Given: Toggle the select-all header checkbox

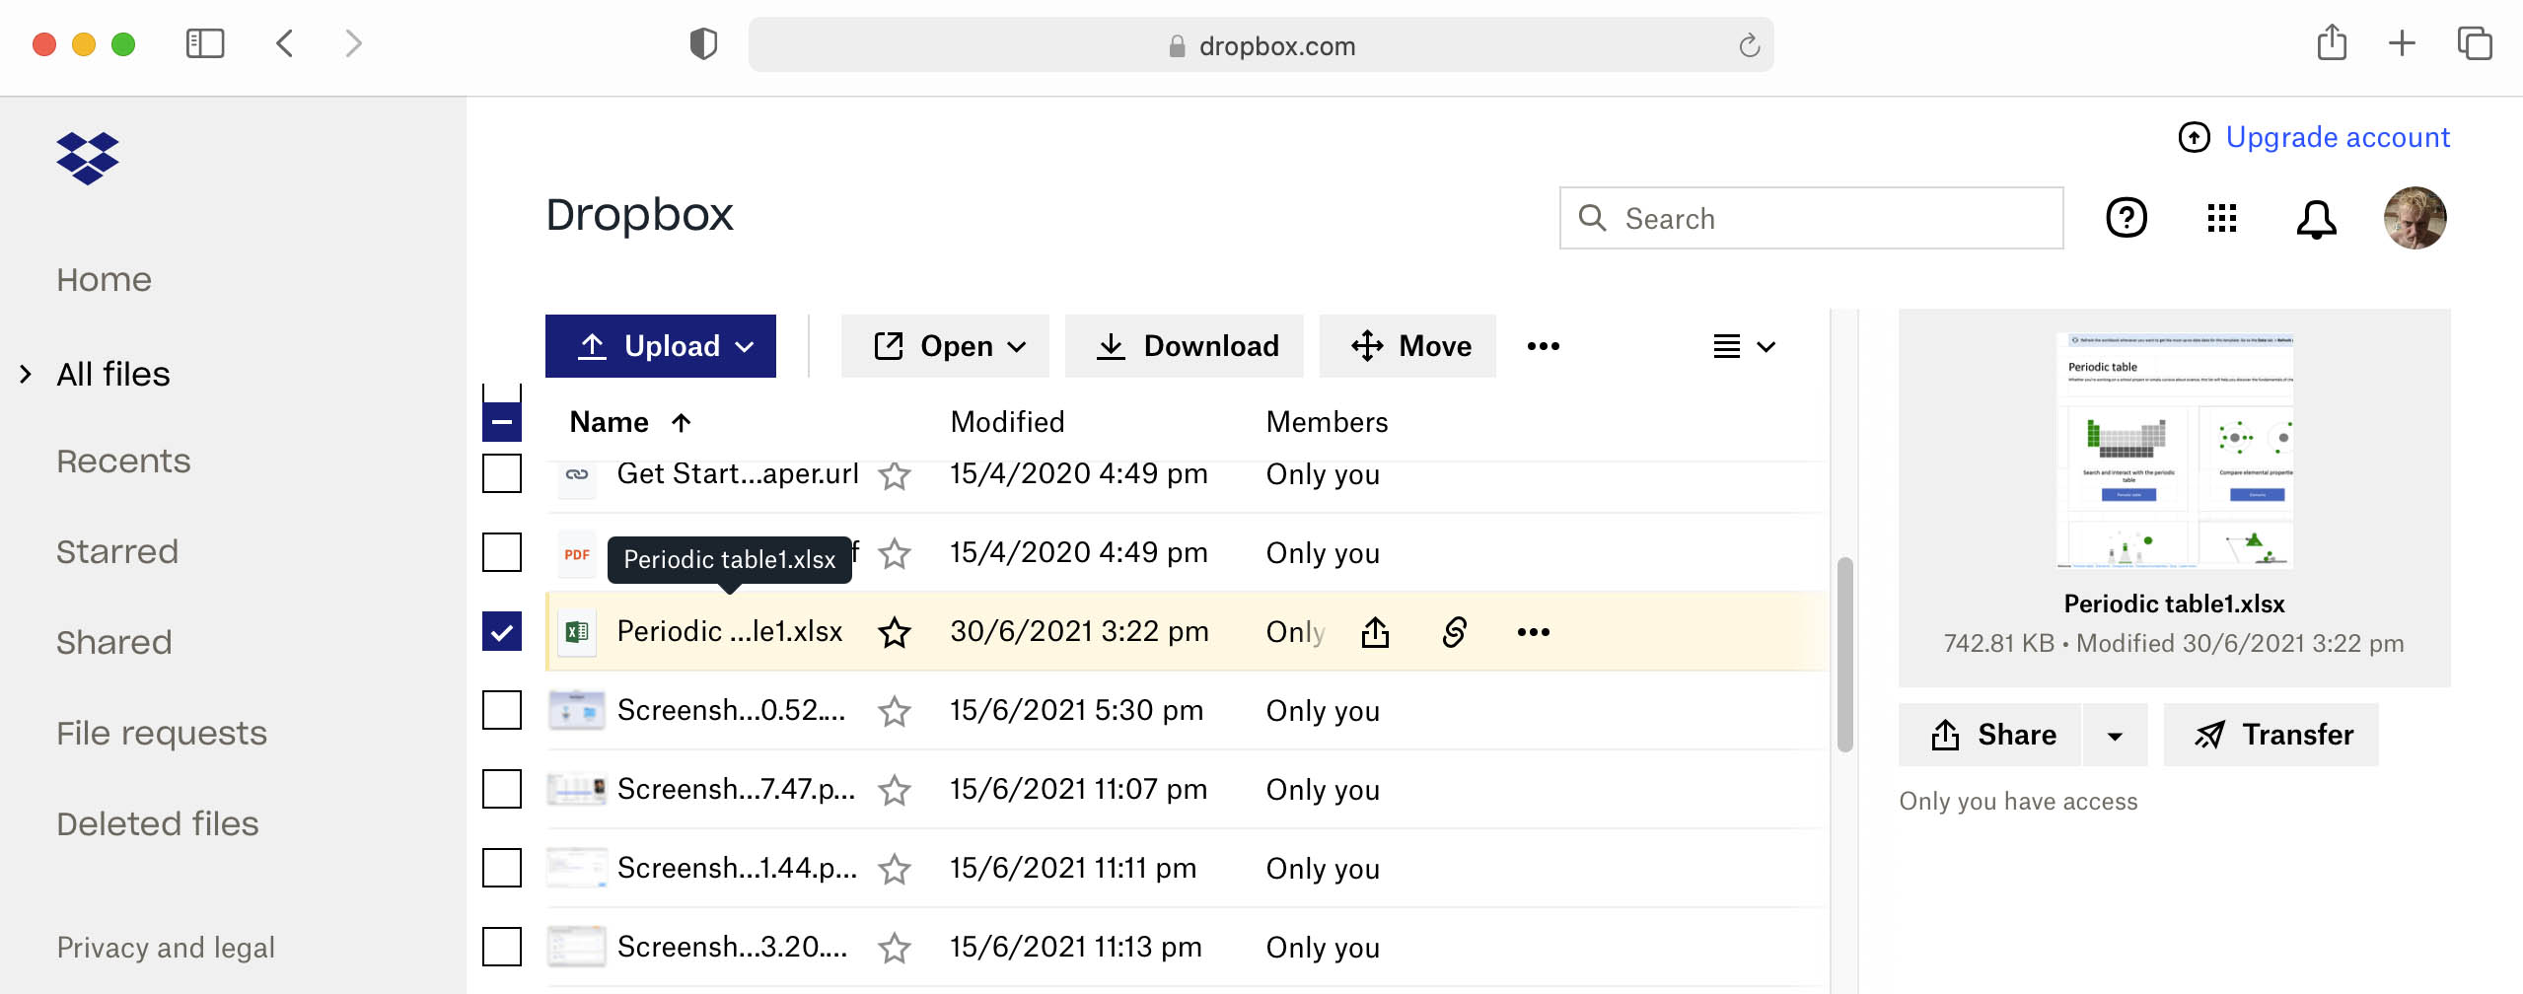Looking at the screenshot, I should click(502, 422).
